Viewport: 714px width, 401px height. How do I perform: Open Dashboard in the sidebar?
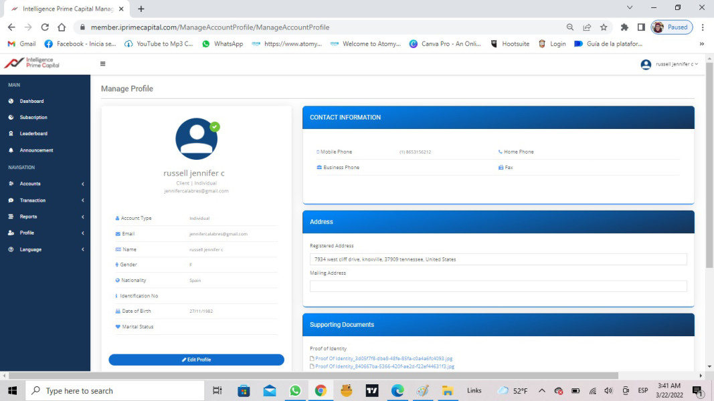tap(31, 101)
